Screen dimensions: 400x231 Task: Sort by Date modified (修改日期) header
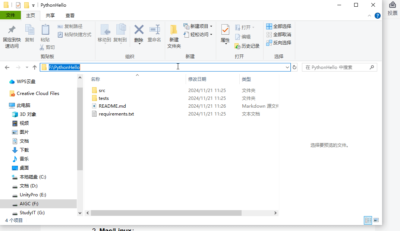[x=197, y=79]
